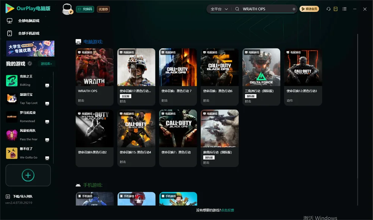Click the user avatar profile icon

[x=67, y=9]
